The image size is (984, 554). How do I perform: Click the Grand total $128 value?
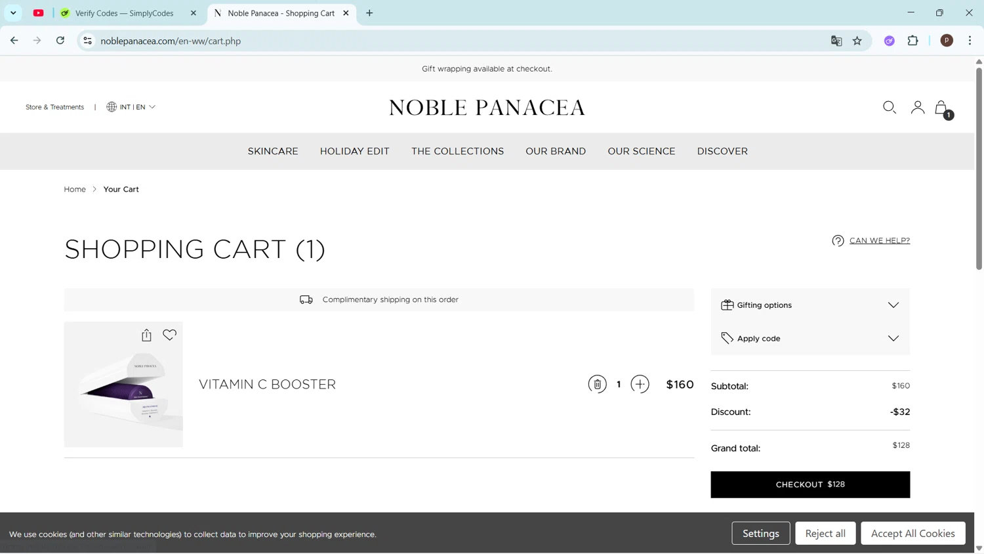point(901,446)
